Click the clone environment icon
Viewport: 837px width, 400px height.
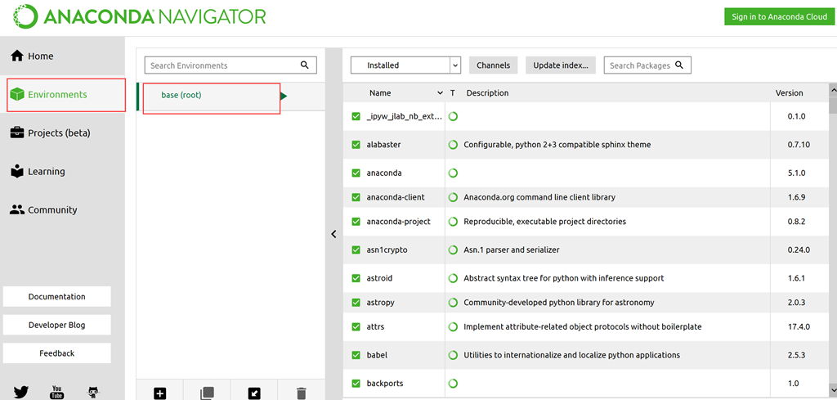(208, 393)
